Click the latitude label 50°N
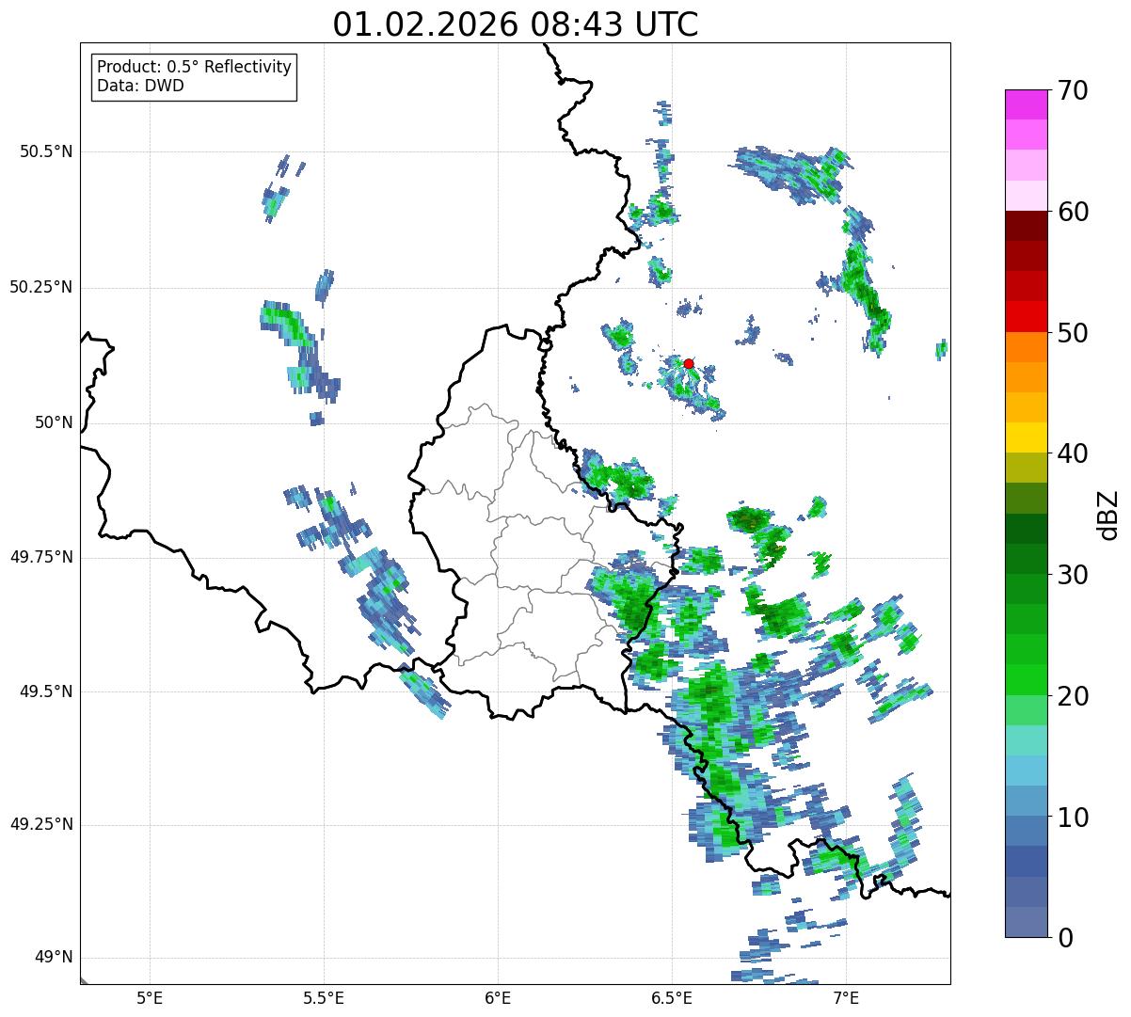 (x=54, y=422)
